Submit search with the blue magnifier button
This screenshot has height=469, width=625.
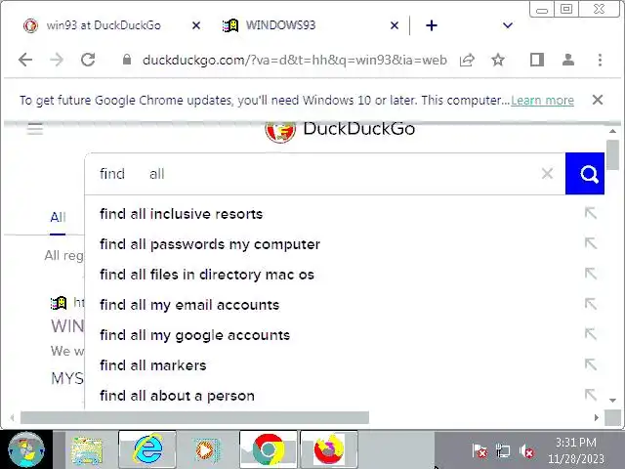coord(585,174)
